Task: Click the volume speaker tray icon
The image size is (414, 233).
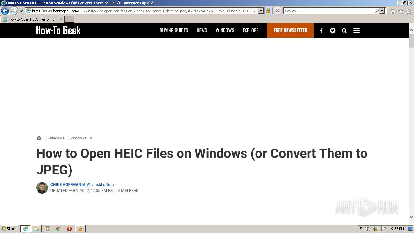Action: (368, 229)
